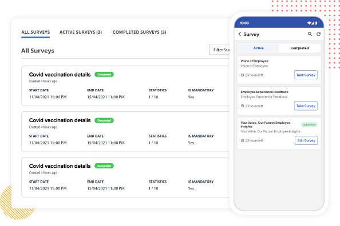340x226 pixels.
Task: Click '23 hours left' on Voice of Employee card
Action: point(254,75)
